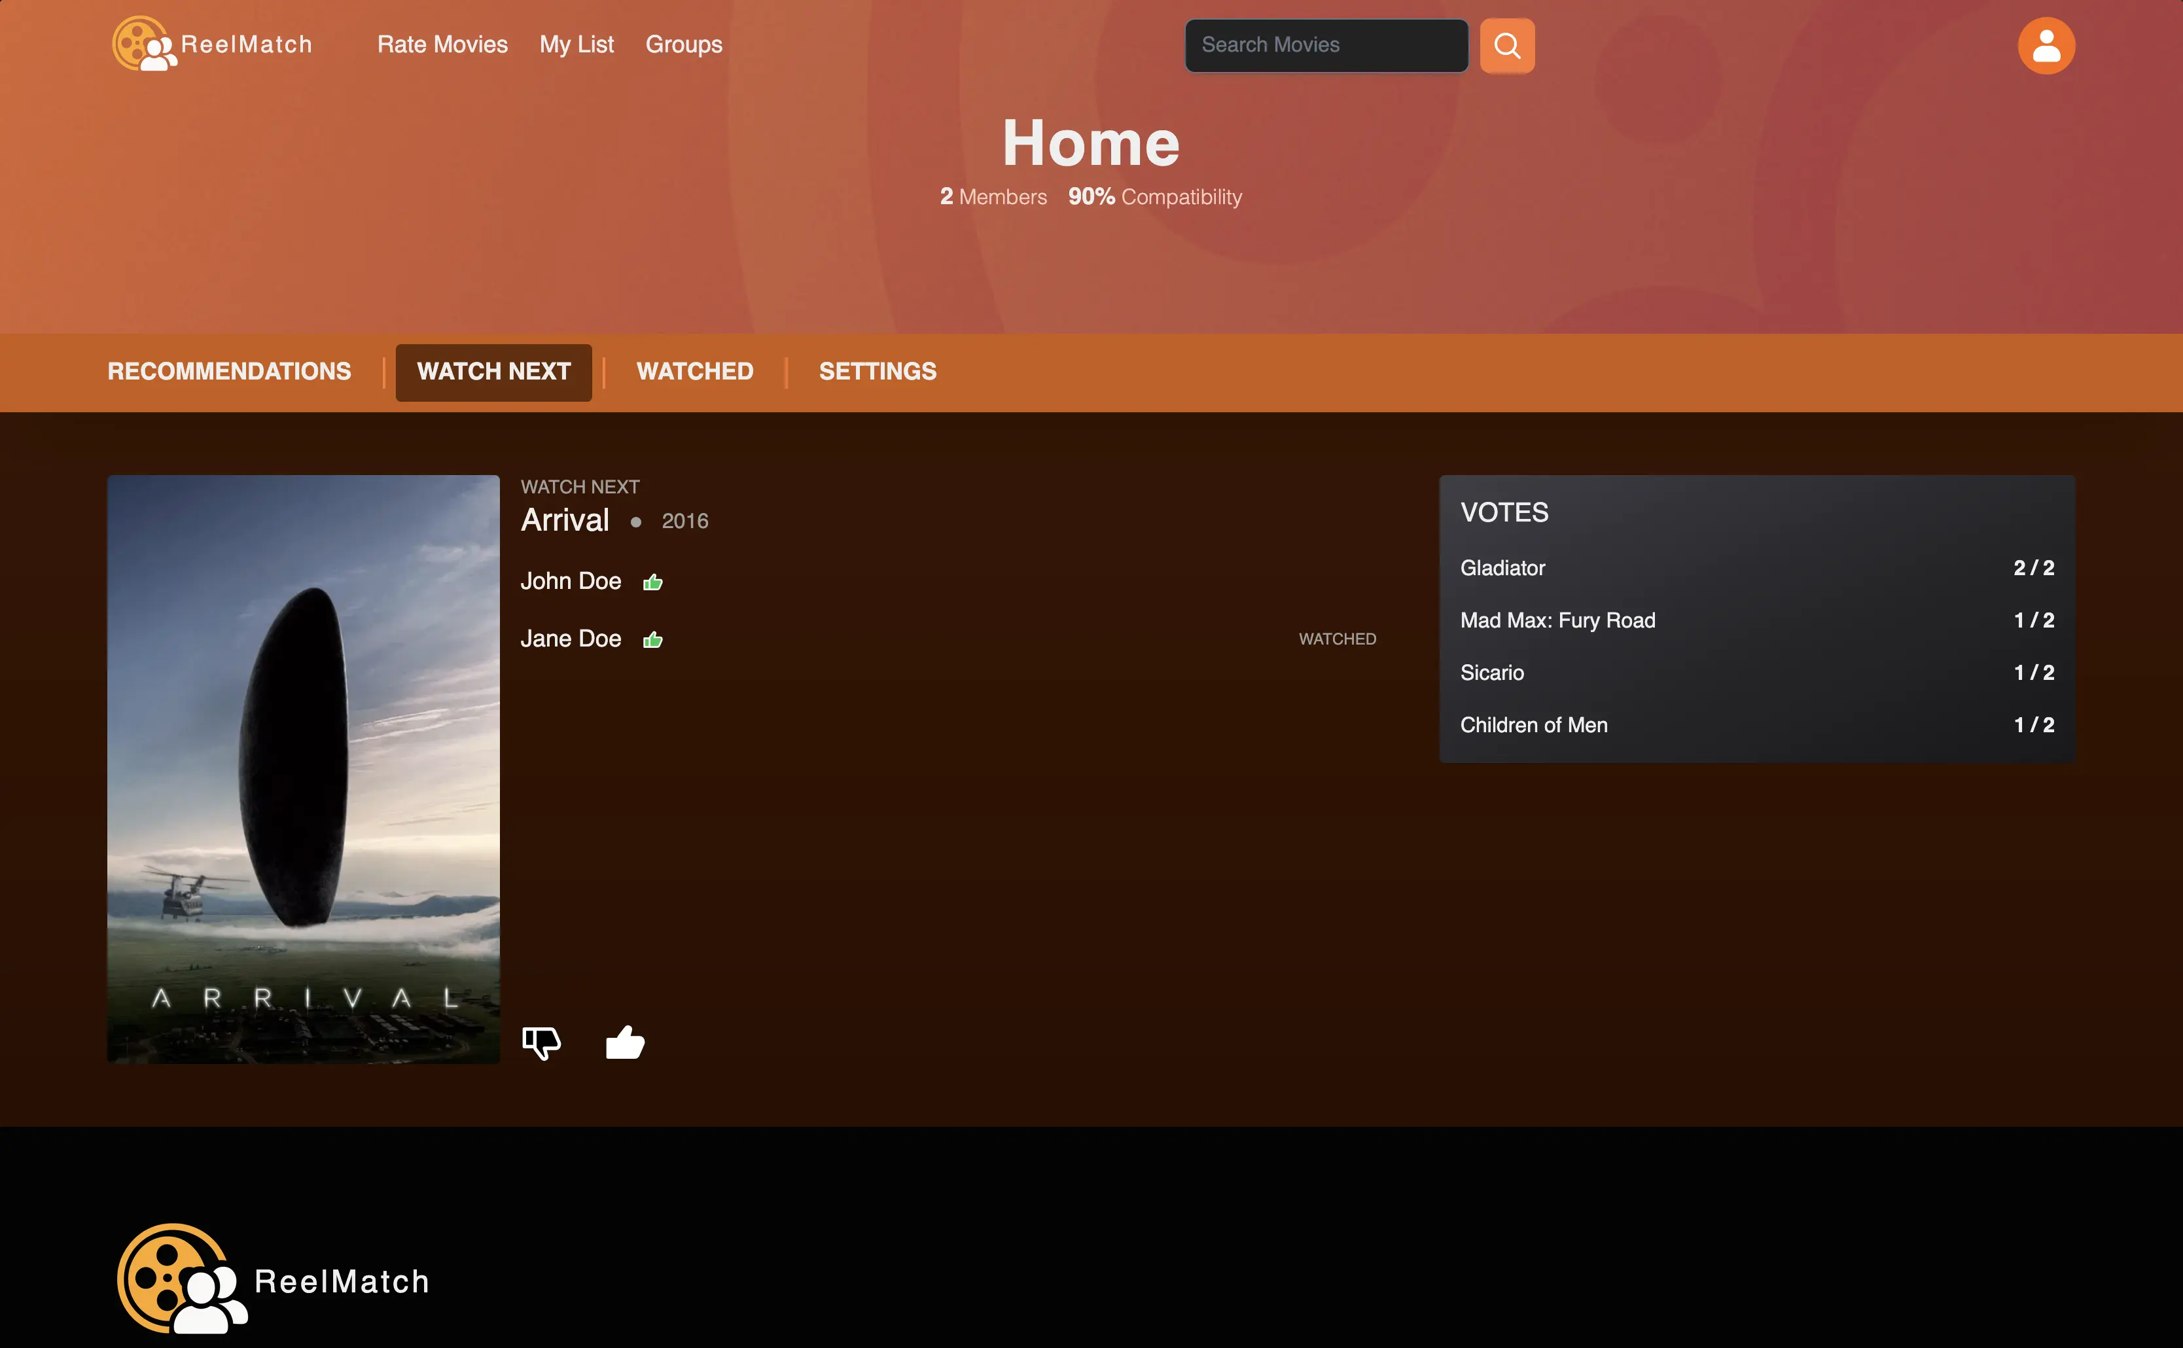
Task: Go to Rate Movies page
Action: [x=442, y=44]
